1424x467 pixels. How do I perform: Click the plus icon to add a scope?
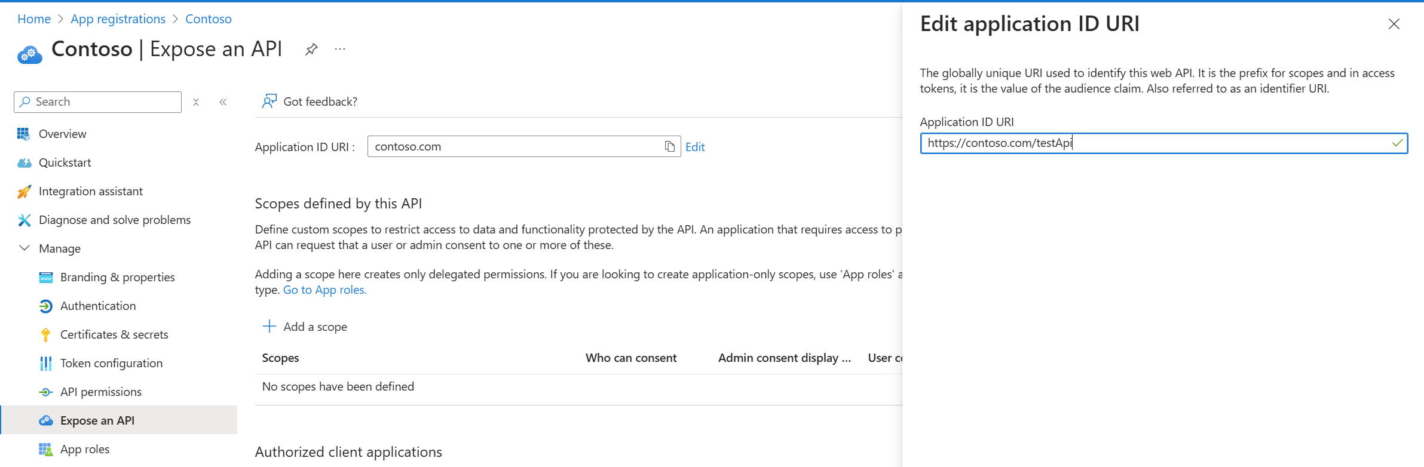(x=270, y=326)
